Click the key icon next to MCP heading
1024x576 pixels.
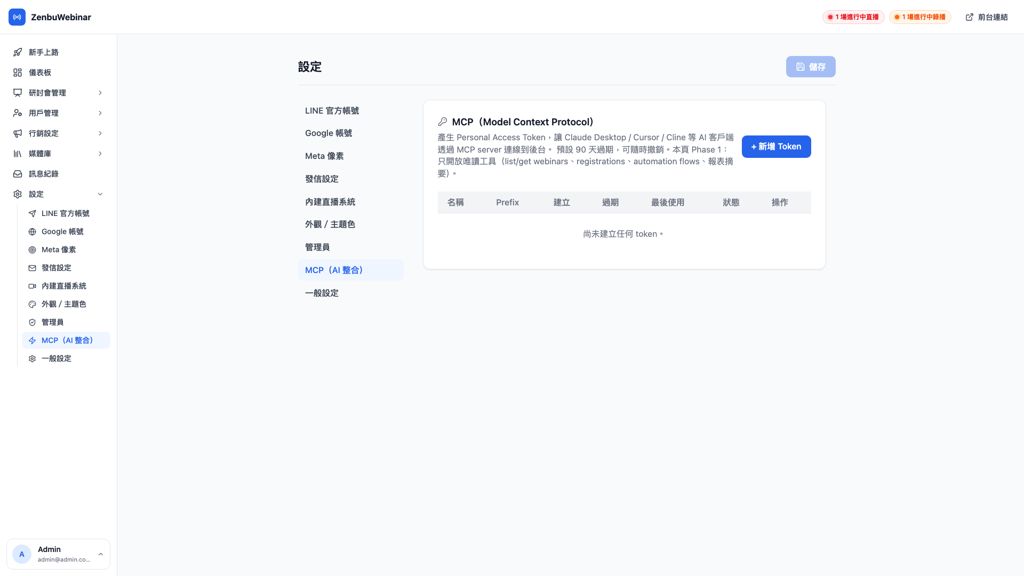[443, 122]
